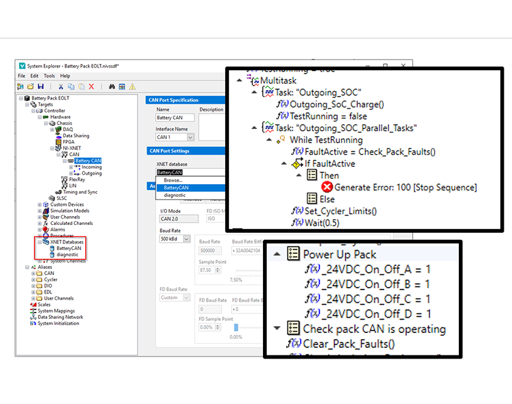Screen dimensions: 512x404
Task: Open the Baud Rate 500 kBd dropdown
Action: click(186, 239)
